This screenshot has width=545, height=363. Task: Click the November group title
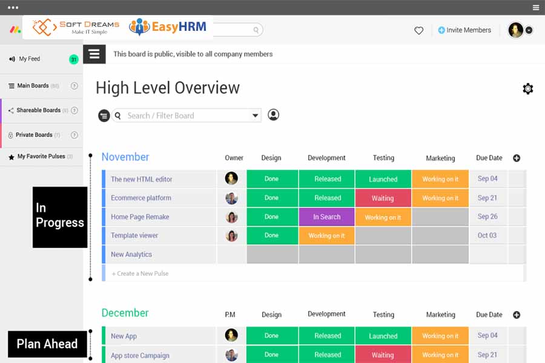[x=125, y=157]
